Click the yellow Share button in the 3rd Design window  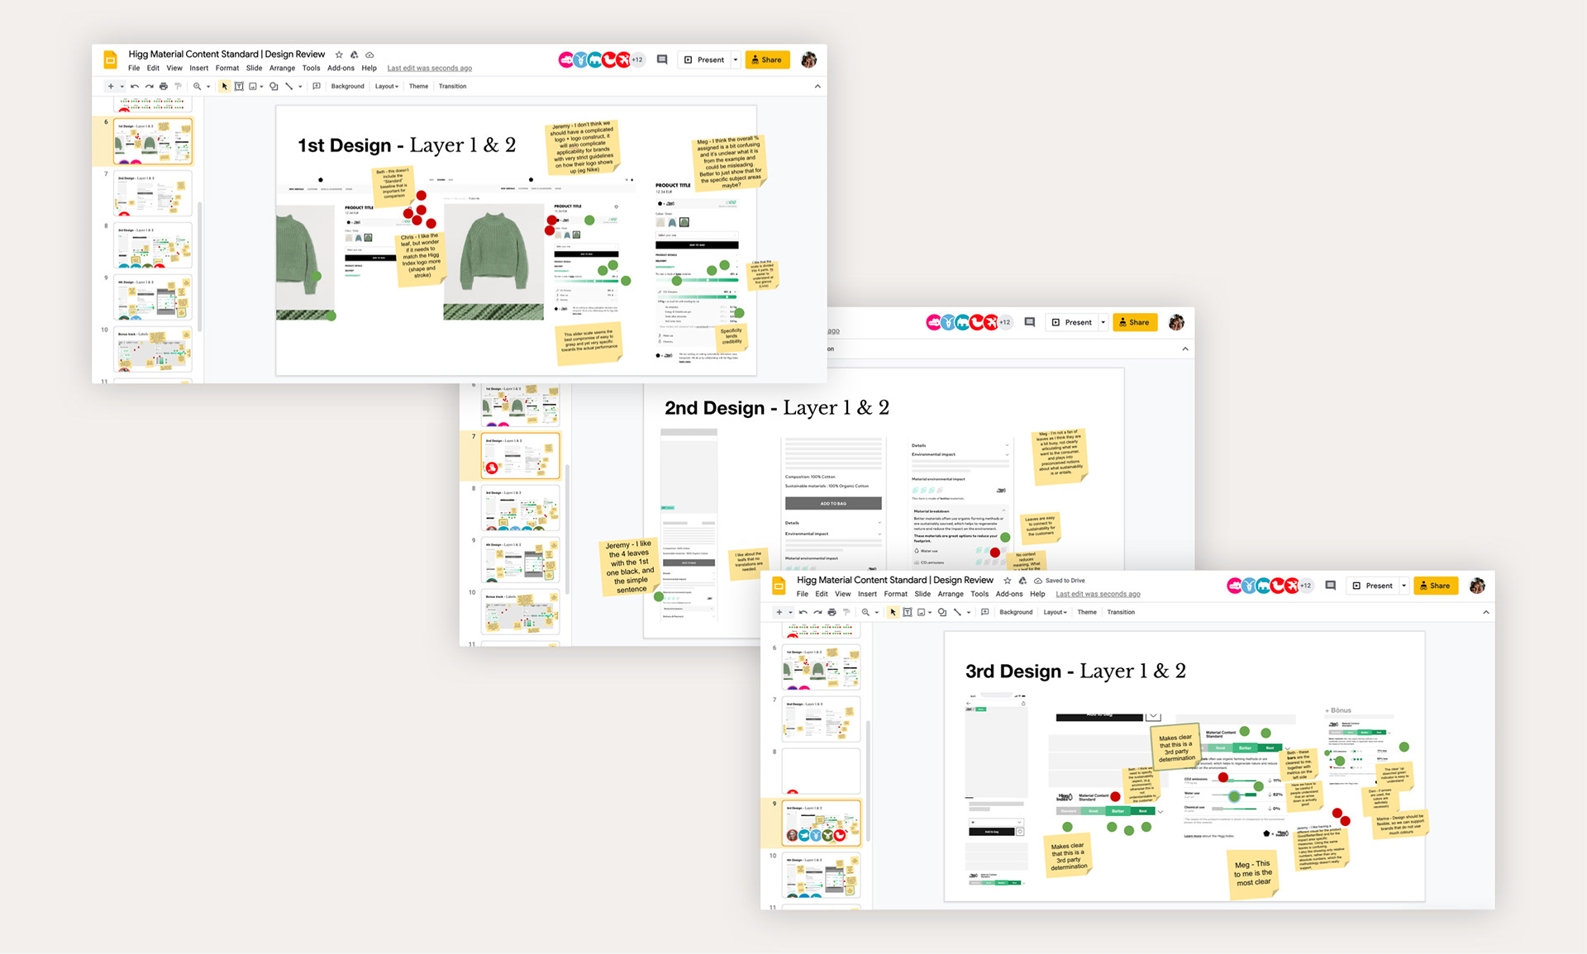pyautogui.click(x=1435, y=586)
